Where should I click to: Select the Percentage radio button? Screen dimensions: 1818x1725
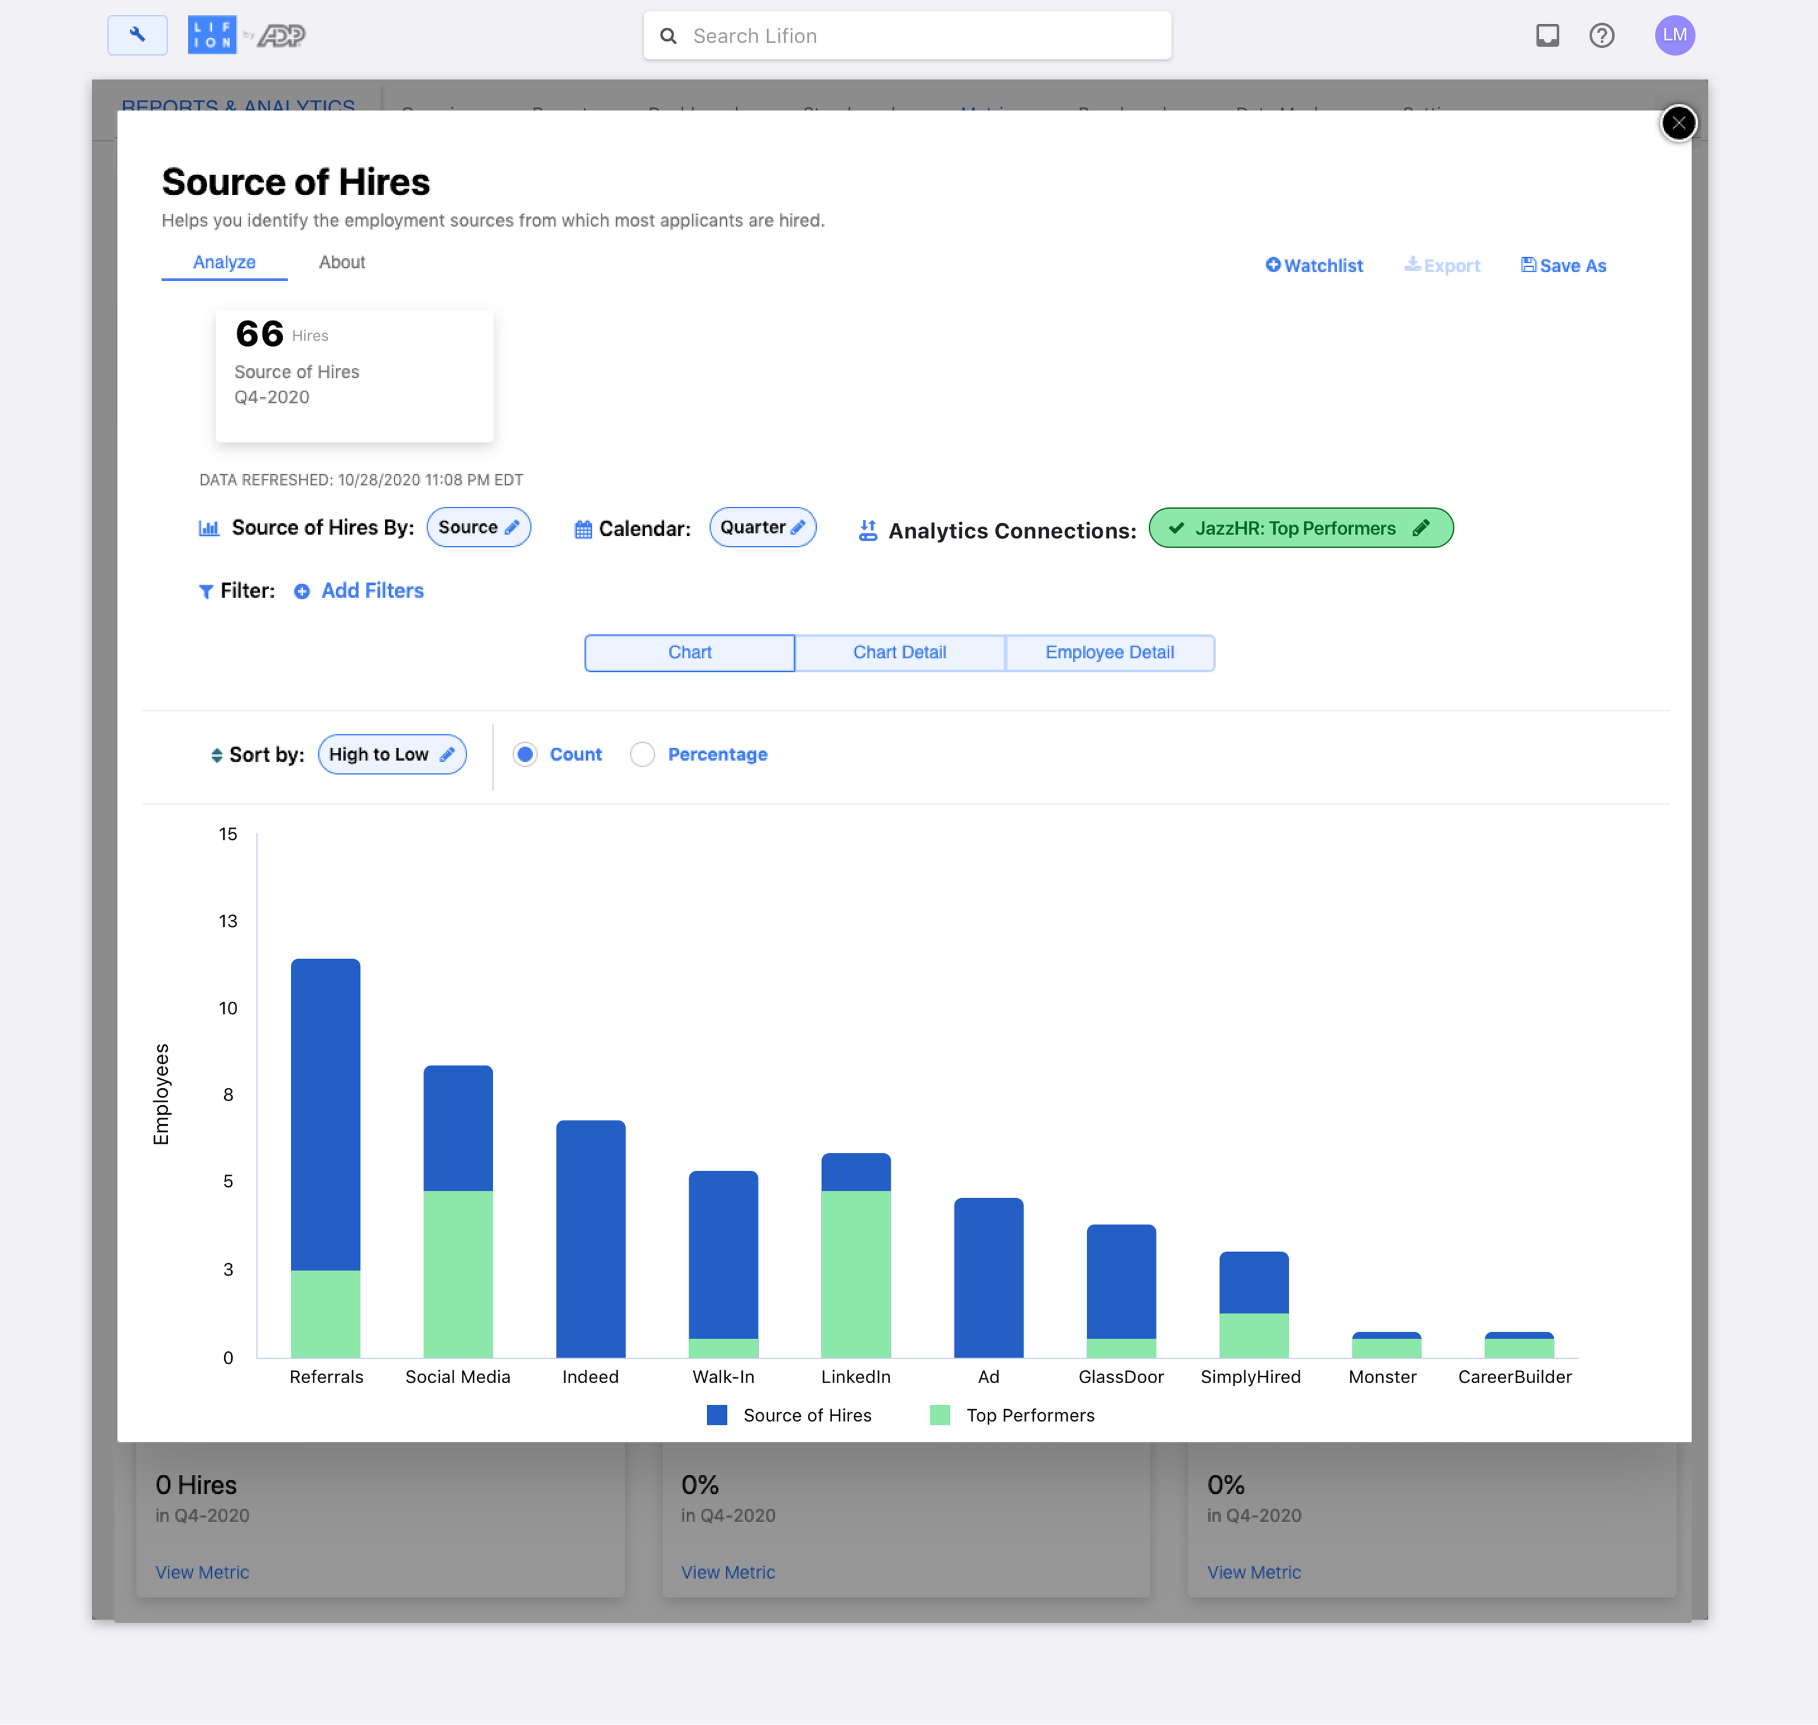pos(642,755)
